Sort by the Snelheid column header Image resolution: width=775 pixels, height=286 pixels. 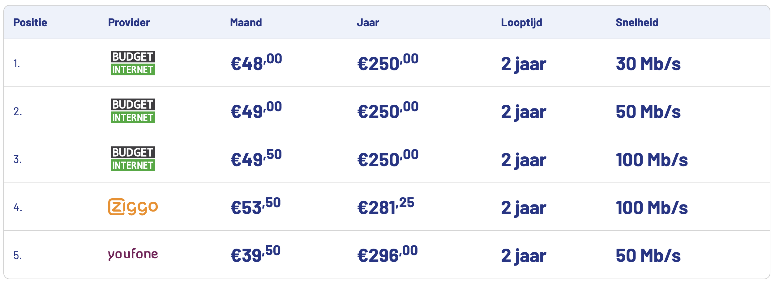637,23
